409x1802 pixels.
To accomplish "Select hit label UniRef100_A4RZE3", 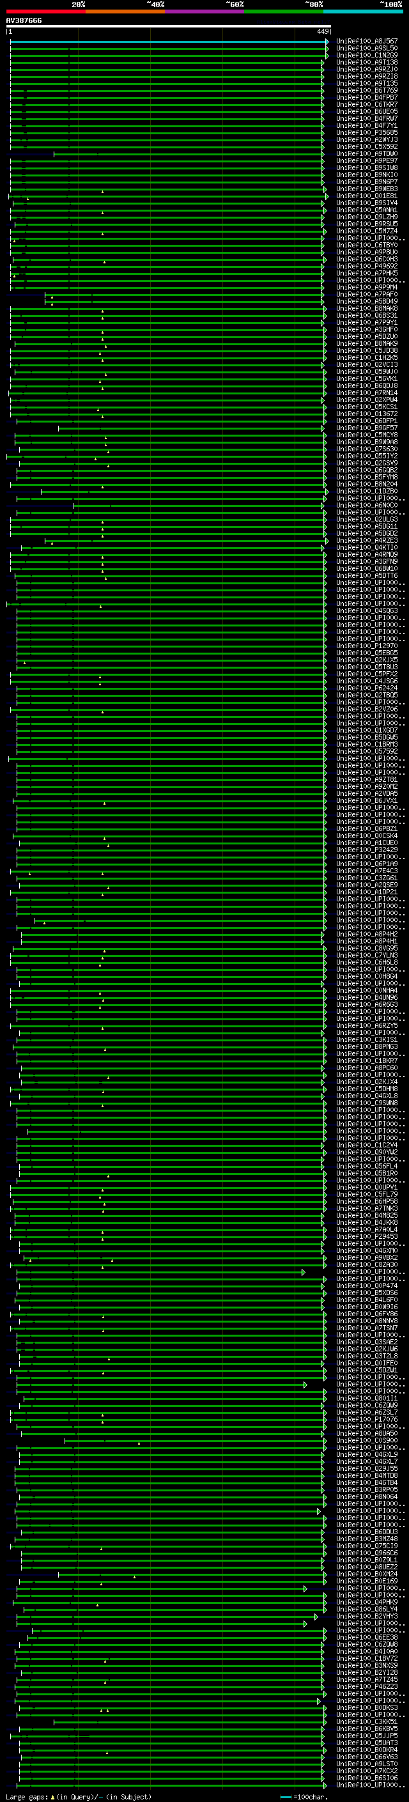I will point(367,540).
